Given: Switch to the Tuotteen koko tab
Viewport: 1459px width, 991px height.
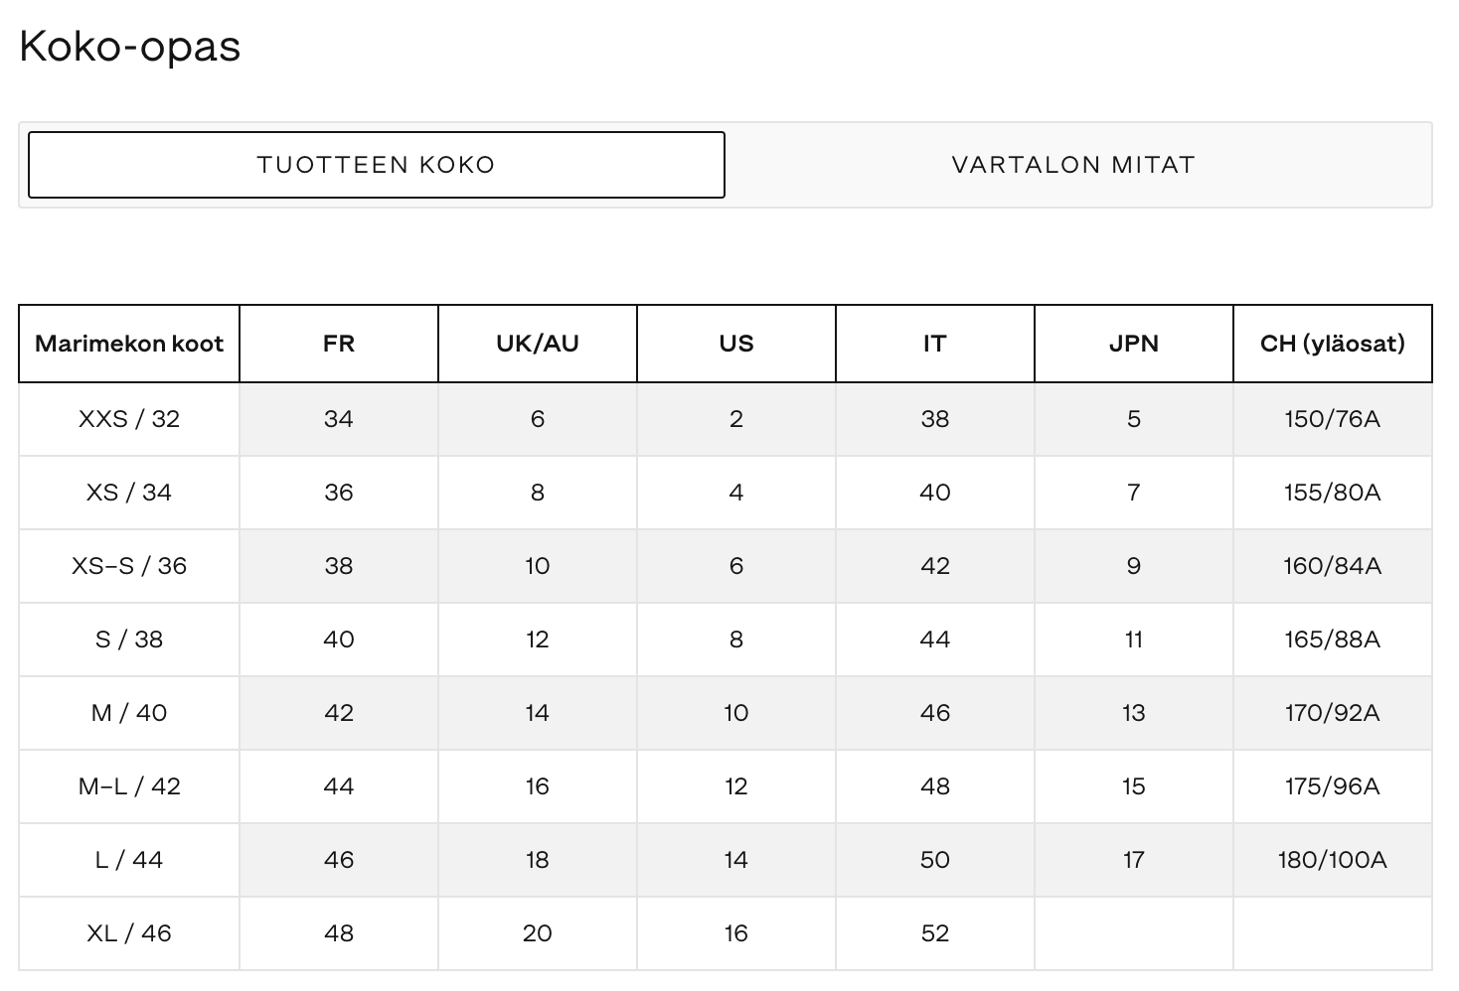Looking at the screenshot, I should 376,165.
